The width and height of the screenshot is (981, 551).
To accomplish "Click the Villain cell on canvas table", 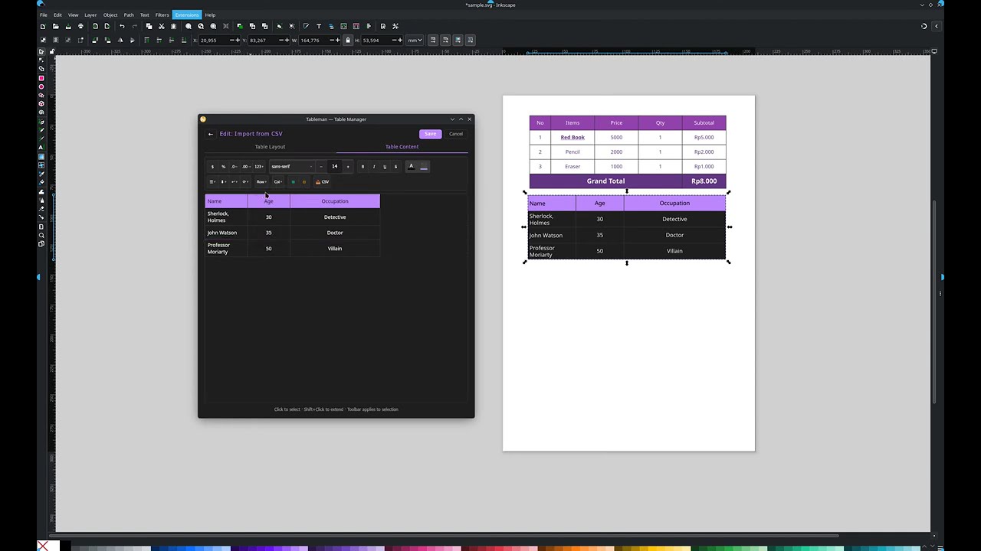I will (674, 251).
